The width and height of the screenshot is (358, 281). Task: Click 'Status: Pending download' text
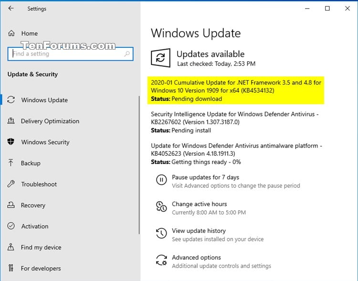[x=186, y=99]
